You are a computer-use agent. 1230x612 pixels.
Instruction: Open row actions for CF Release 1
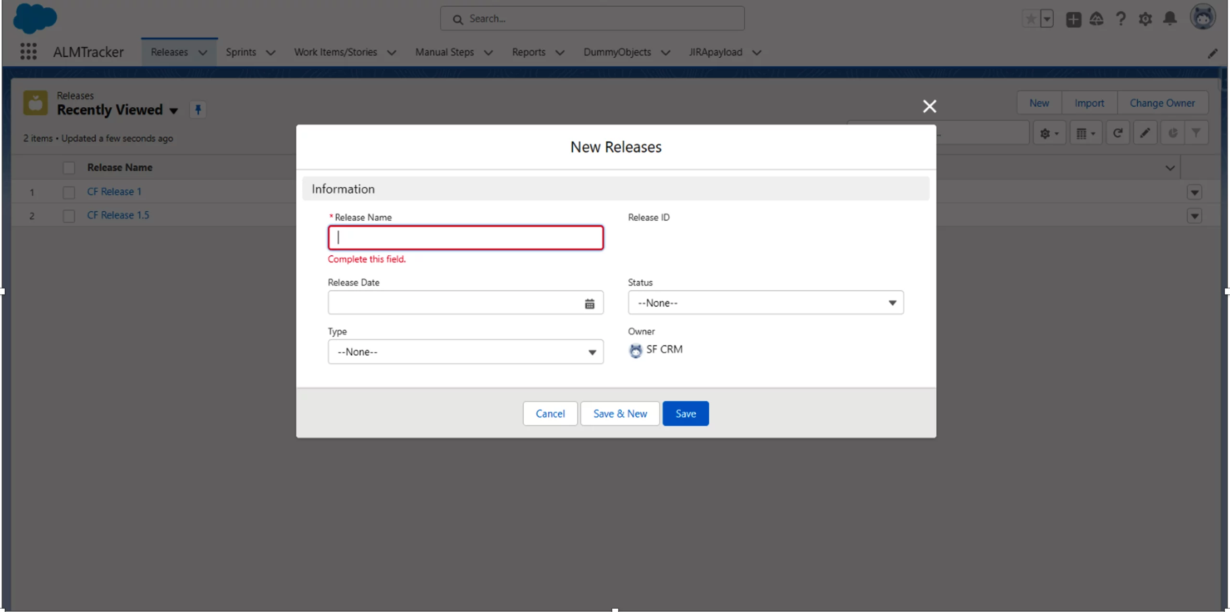click(1194, 192)
